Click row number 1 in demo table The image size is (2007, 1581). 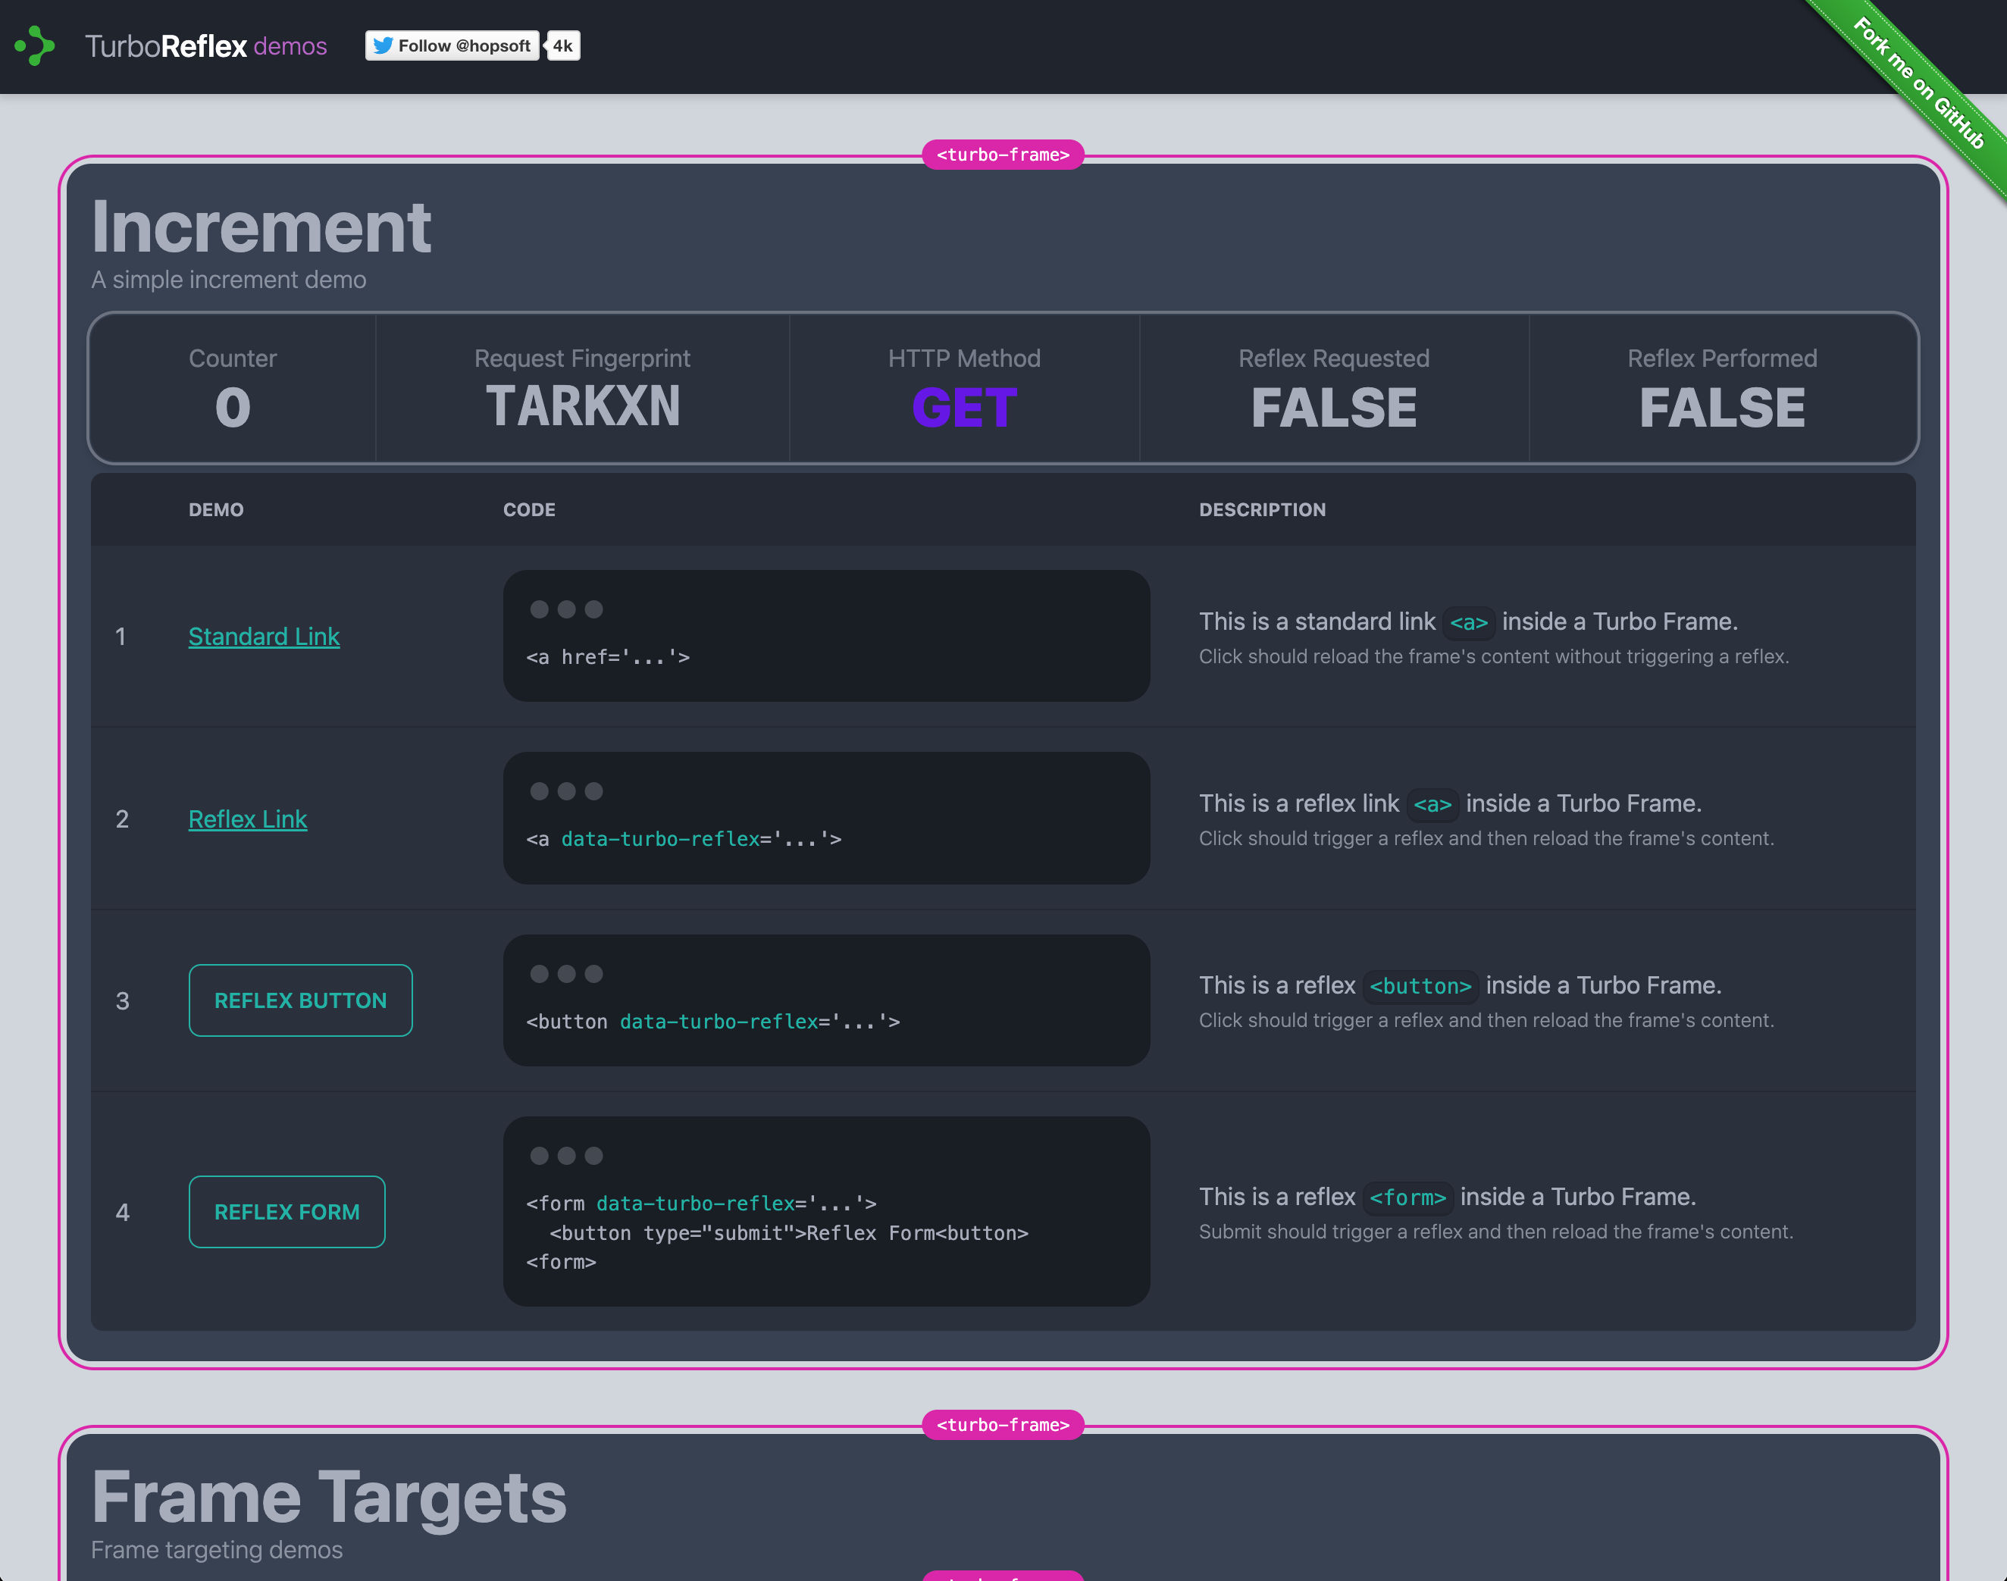(x=121, y=637)
